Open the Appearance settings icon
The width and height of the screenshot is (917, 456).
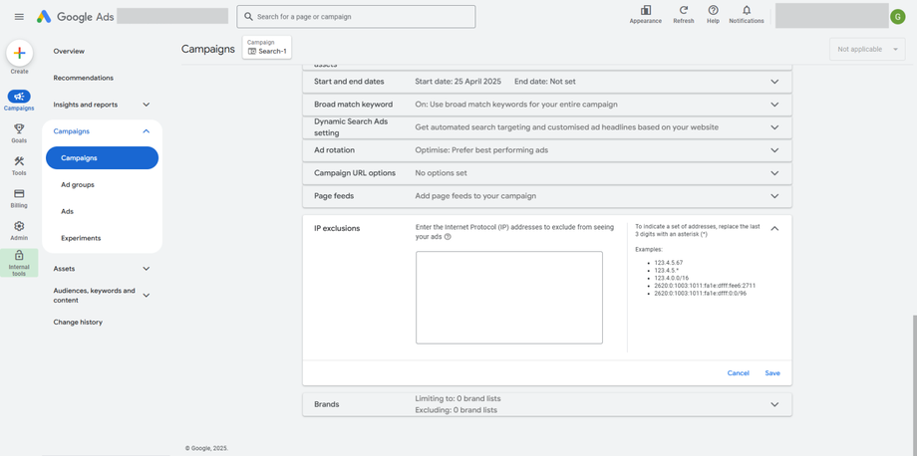(x=645, y=11)
